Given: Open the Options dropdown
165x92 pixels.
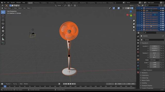Looking at the screenshot, I should 132,5.
